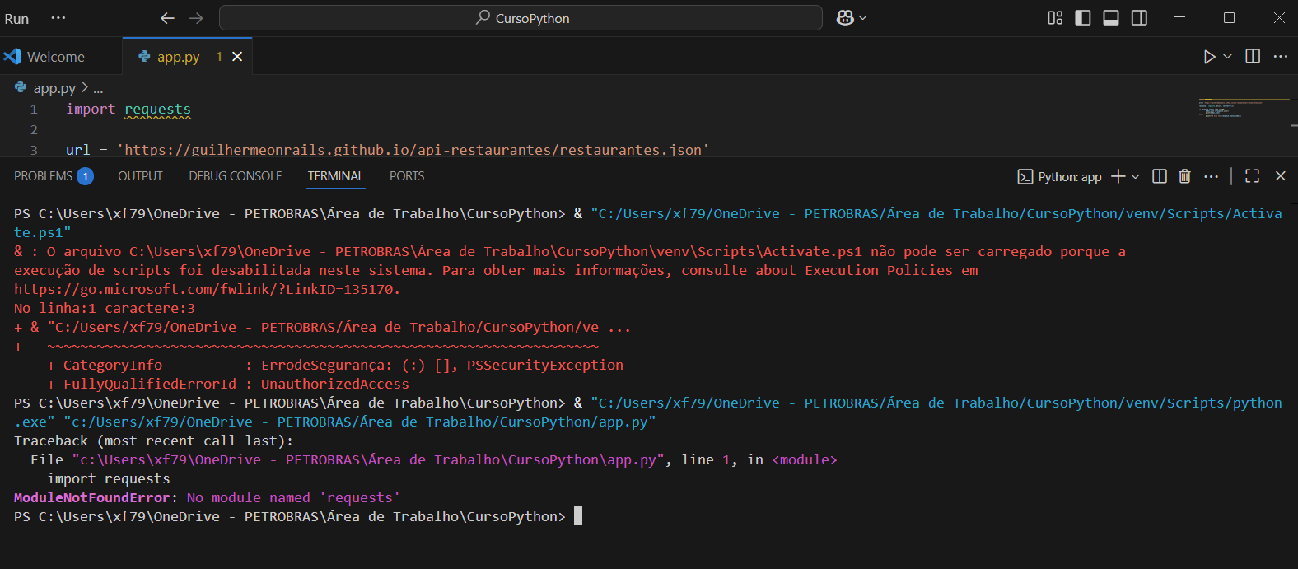Toggle the bottom panel visibility
Screen dimensions: 1298x569
[1111, 18]
